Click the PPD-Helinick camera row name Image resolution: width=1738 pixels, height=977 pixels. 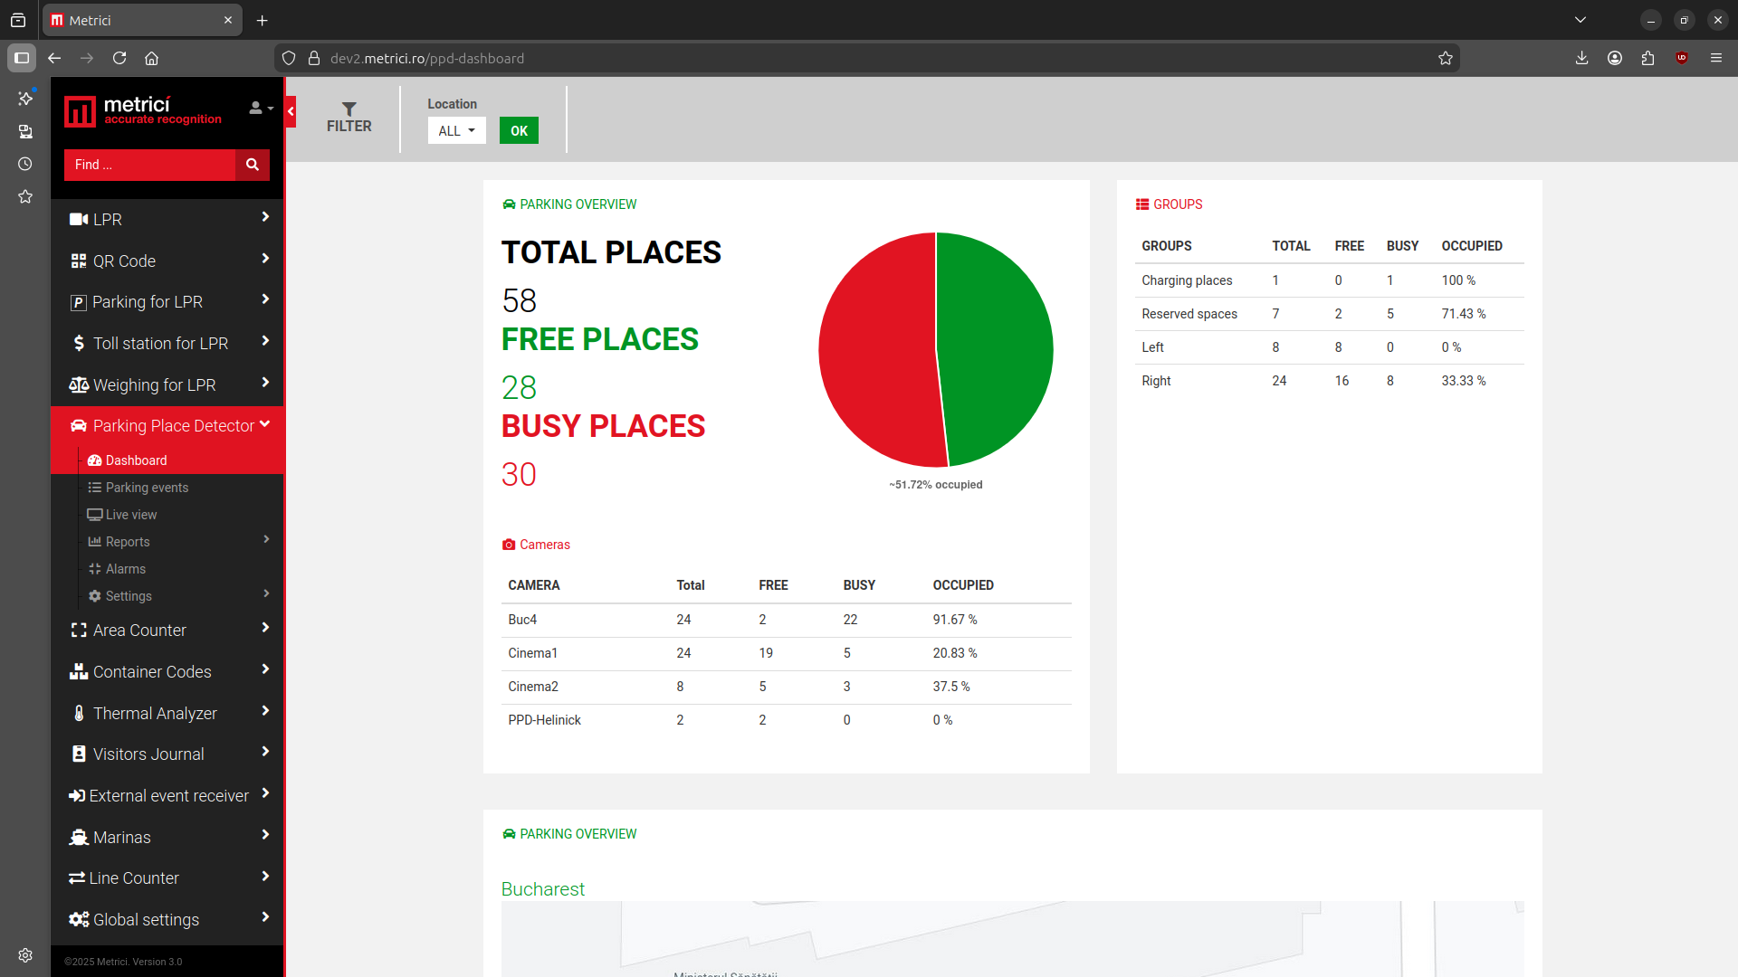(x=544, y=720)
